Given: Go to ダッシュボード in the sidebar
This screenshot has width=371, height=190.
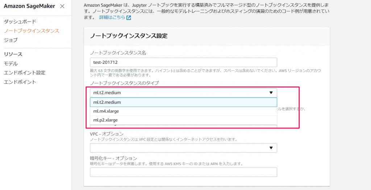Looking at the screenshot, I should [x=20, y=21].
